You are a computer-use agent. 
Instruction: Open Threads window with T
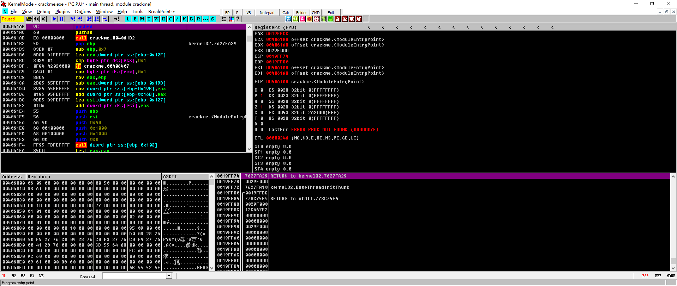coord(149,19)
